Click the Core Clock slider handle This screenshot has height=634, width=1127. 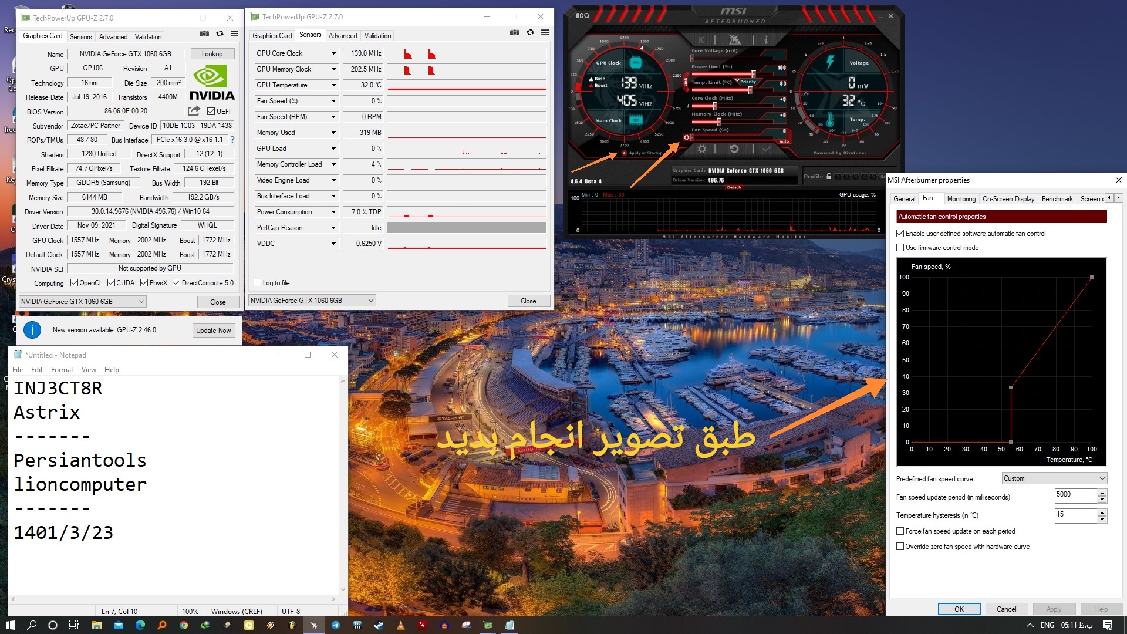(714, 106)
